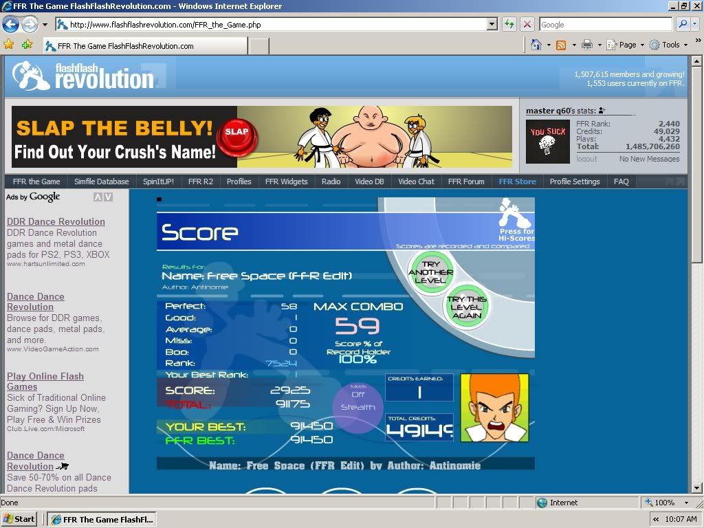Click the RSS feeds icon
Image resolution: width=704 pixels, height=528 pixels.
pyautogui.click(x=561, y=45)
